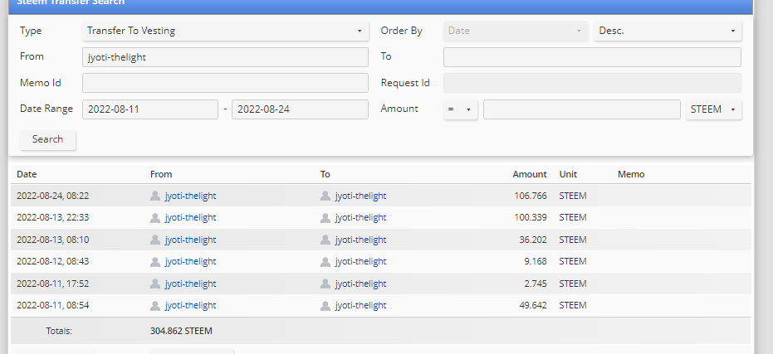Click the Request Id input field
Viewport: 773px width, 354px height.
[x=592, y=83]
